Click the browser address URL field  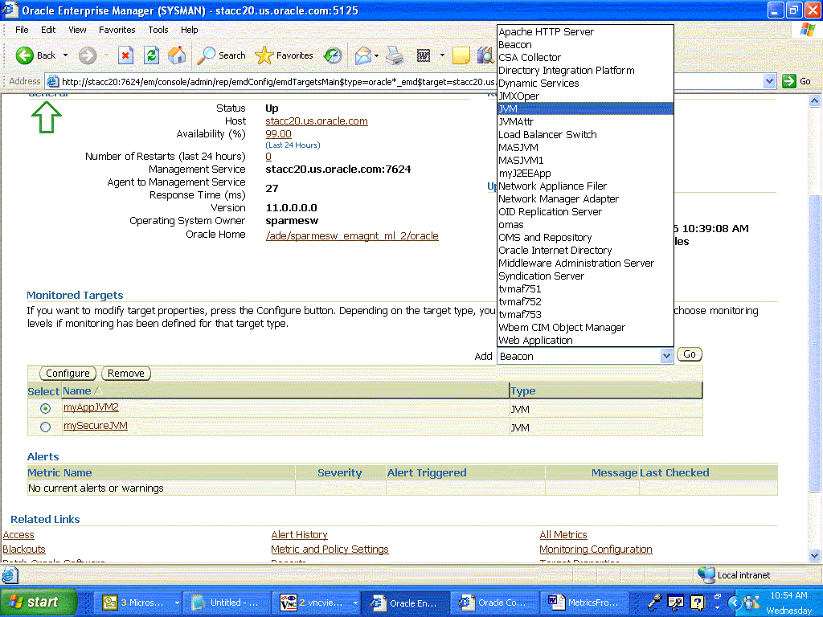[x=404, y=81]
